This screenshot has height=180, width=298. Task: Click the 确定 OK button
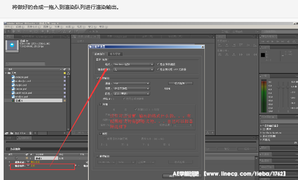172,176
